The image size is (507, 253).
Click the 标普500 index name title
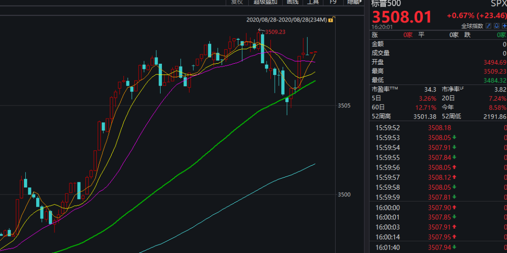pos(387,3)
